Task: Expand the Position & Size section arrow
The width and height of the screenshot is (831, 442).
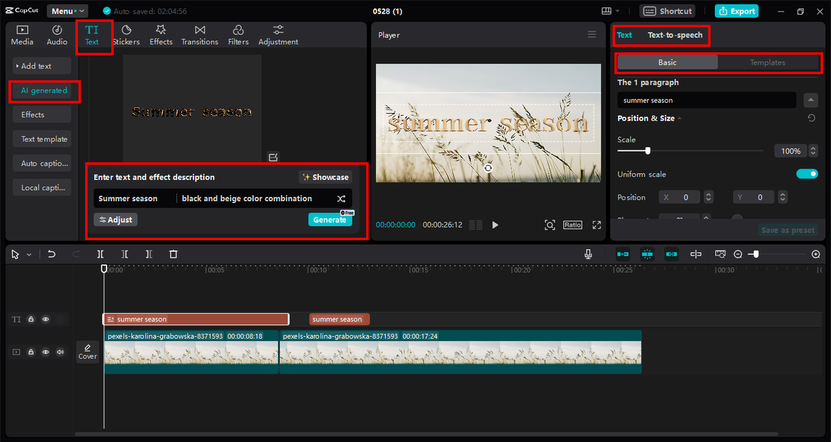Action: [680, 119]
